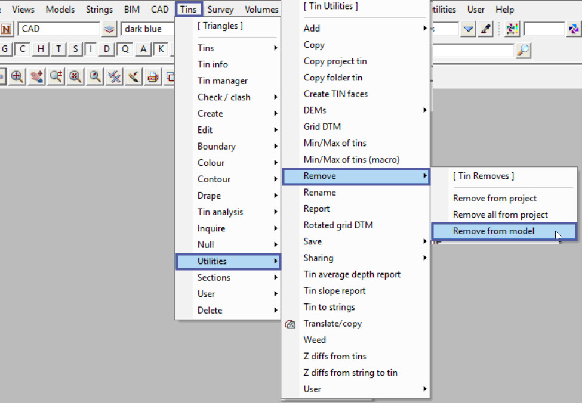Click the dark blue colour field

[x=147, y=29]
